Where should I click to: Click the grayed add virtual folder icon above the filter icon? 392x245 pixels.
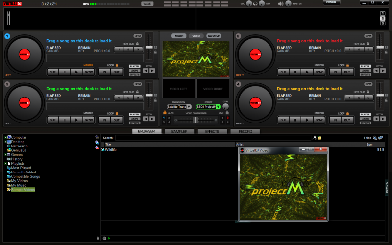[x=97, y=137]
